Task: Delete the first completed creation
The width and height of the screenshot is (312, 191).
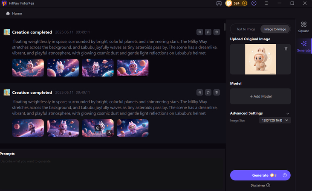Action: click(x=217, y=32)
